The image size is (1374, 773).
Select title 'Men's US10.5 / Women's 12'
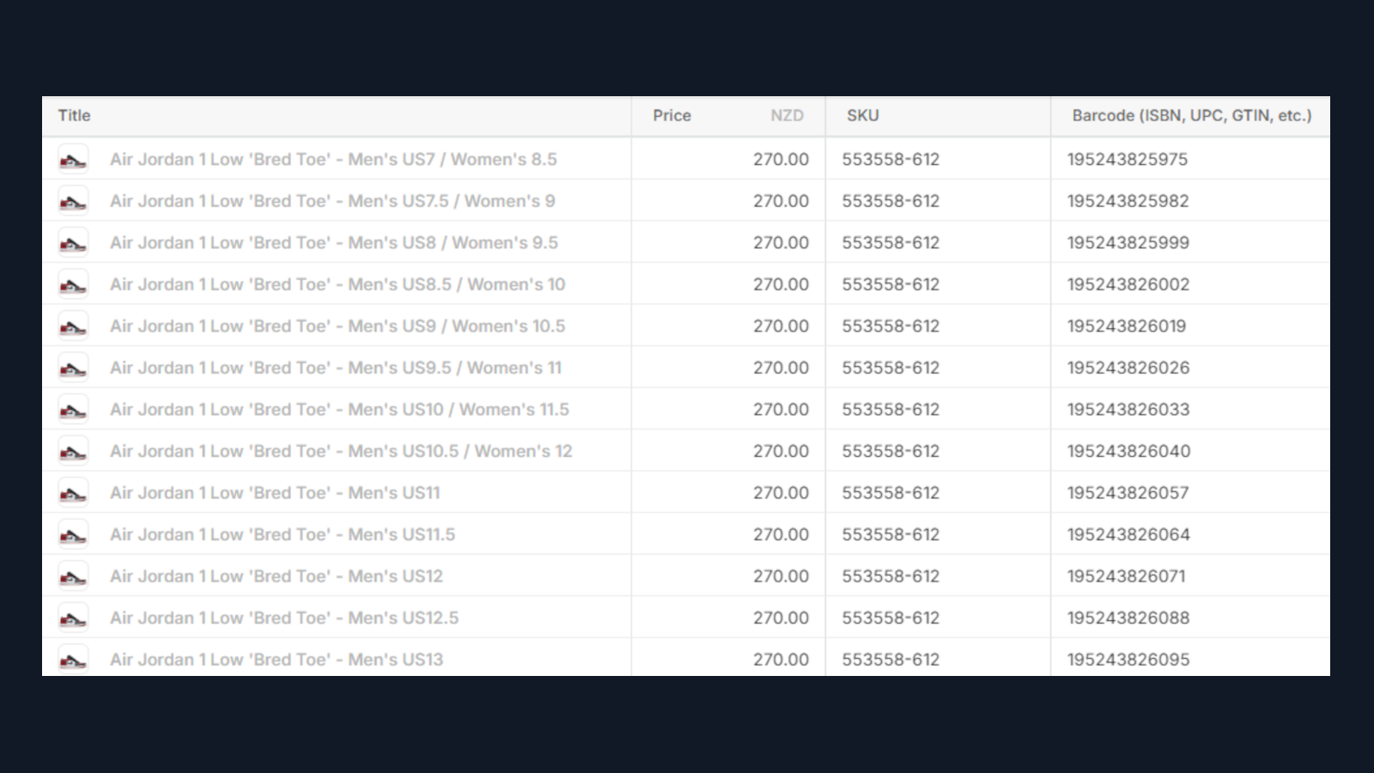tap(341, 451)
